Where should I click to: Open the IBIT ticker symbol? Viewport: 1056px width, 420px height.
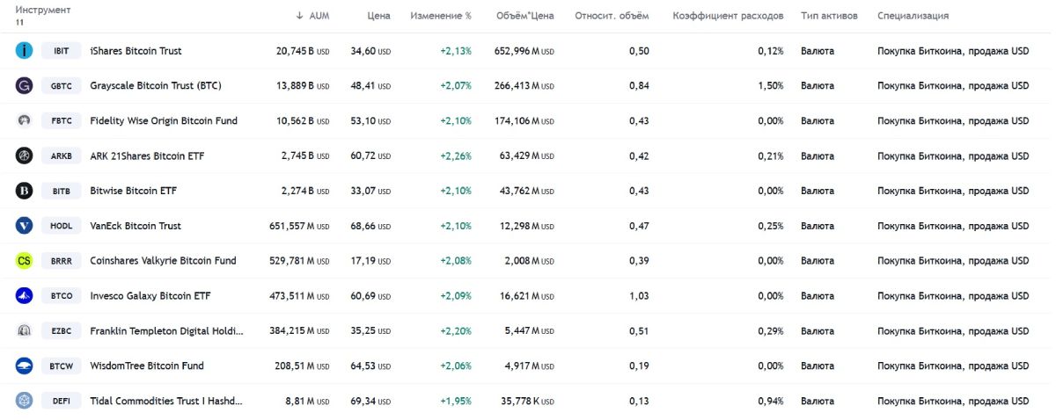[62, 51]
